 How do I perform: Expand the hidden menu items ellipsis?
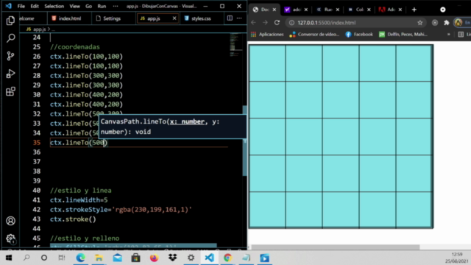(116, 6)
